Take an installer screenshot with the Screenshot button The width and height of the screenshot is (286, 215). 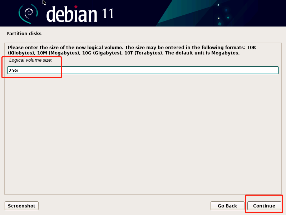[x=21, y=206]
